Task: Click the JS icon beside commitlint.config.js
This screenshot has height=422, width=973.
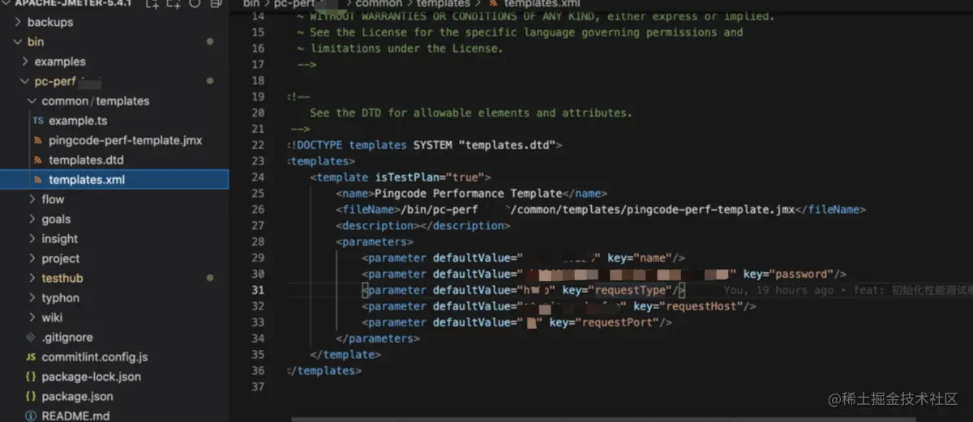Action: point(31,357)
